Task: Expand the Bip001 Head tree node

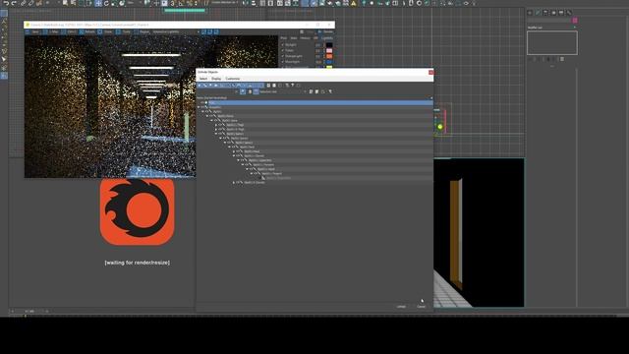Action: pos(234,151)
